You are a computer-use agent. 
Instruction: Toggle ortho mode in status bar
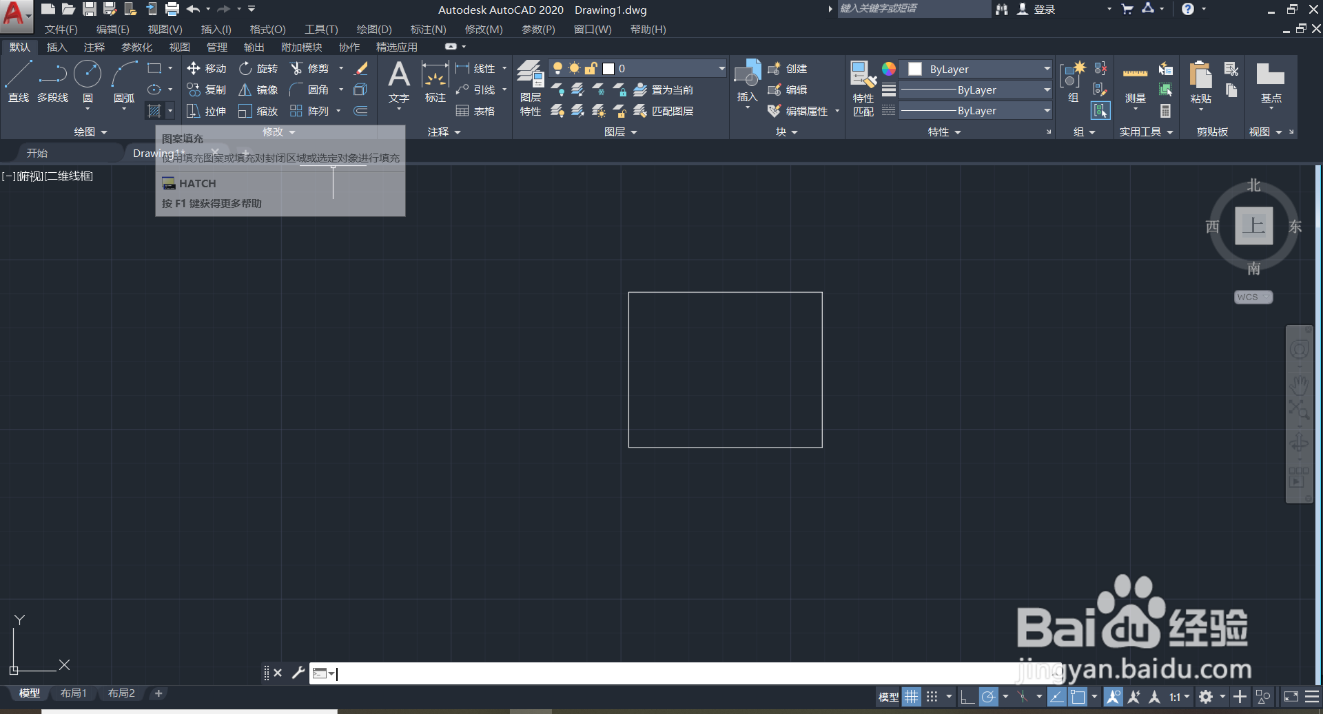click(x=967, y=697)
